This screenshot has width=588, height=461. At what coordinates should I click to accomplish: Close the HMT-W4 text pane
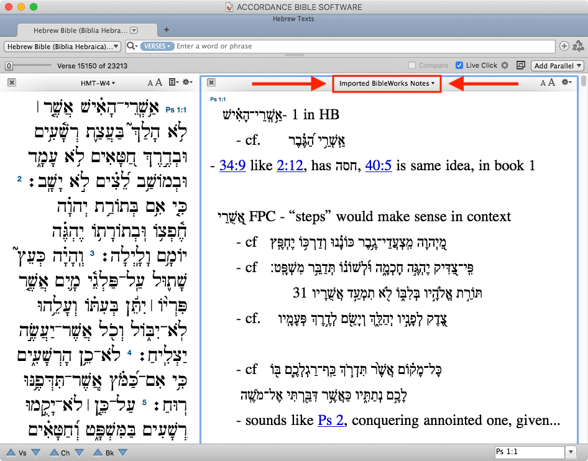pos(12,83)
